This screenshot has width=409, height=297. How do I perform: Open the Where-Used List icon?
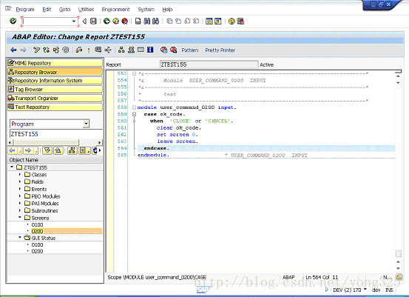coord(108,50)
